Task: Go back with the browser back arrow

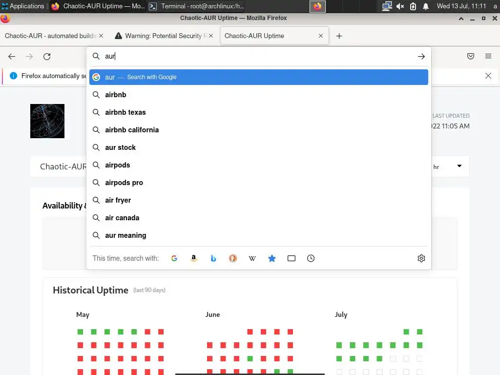Action: pos(12,57)
